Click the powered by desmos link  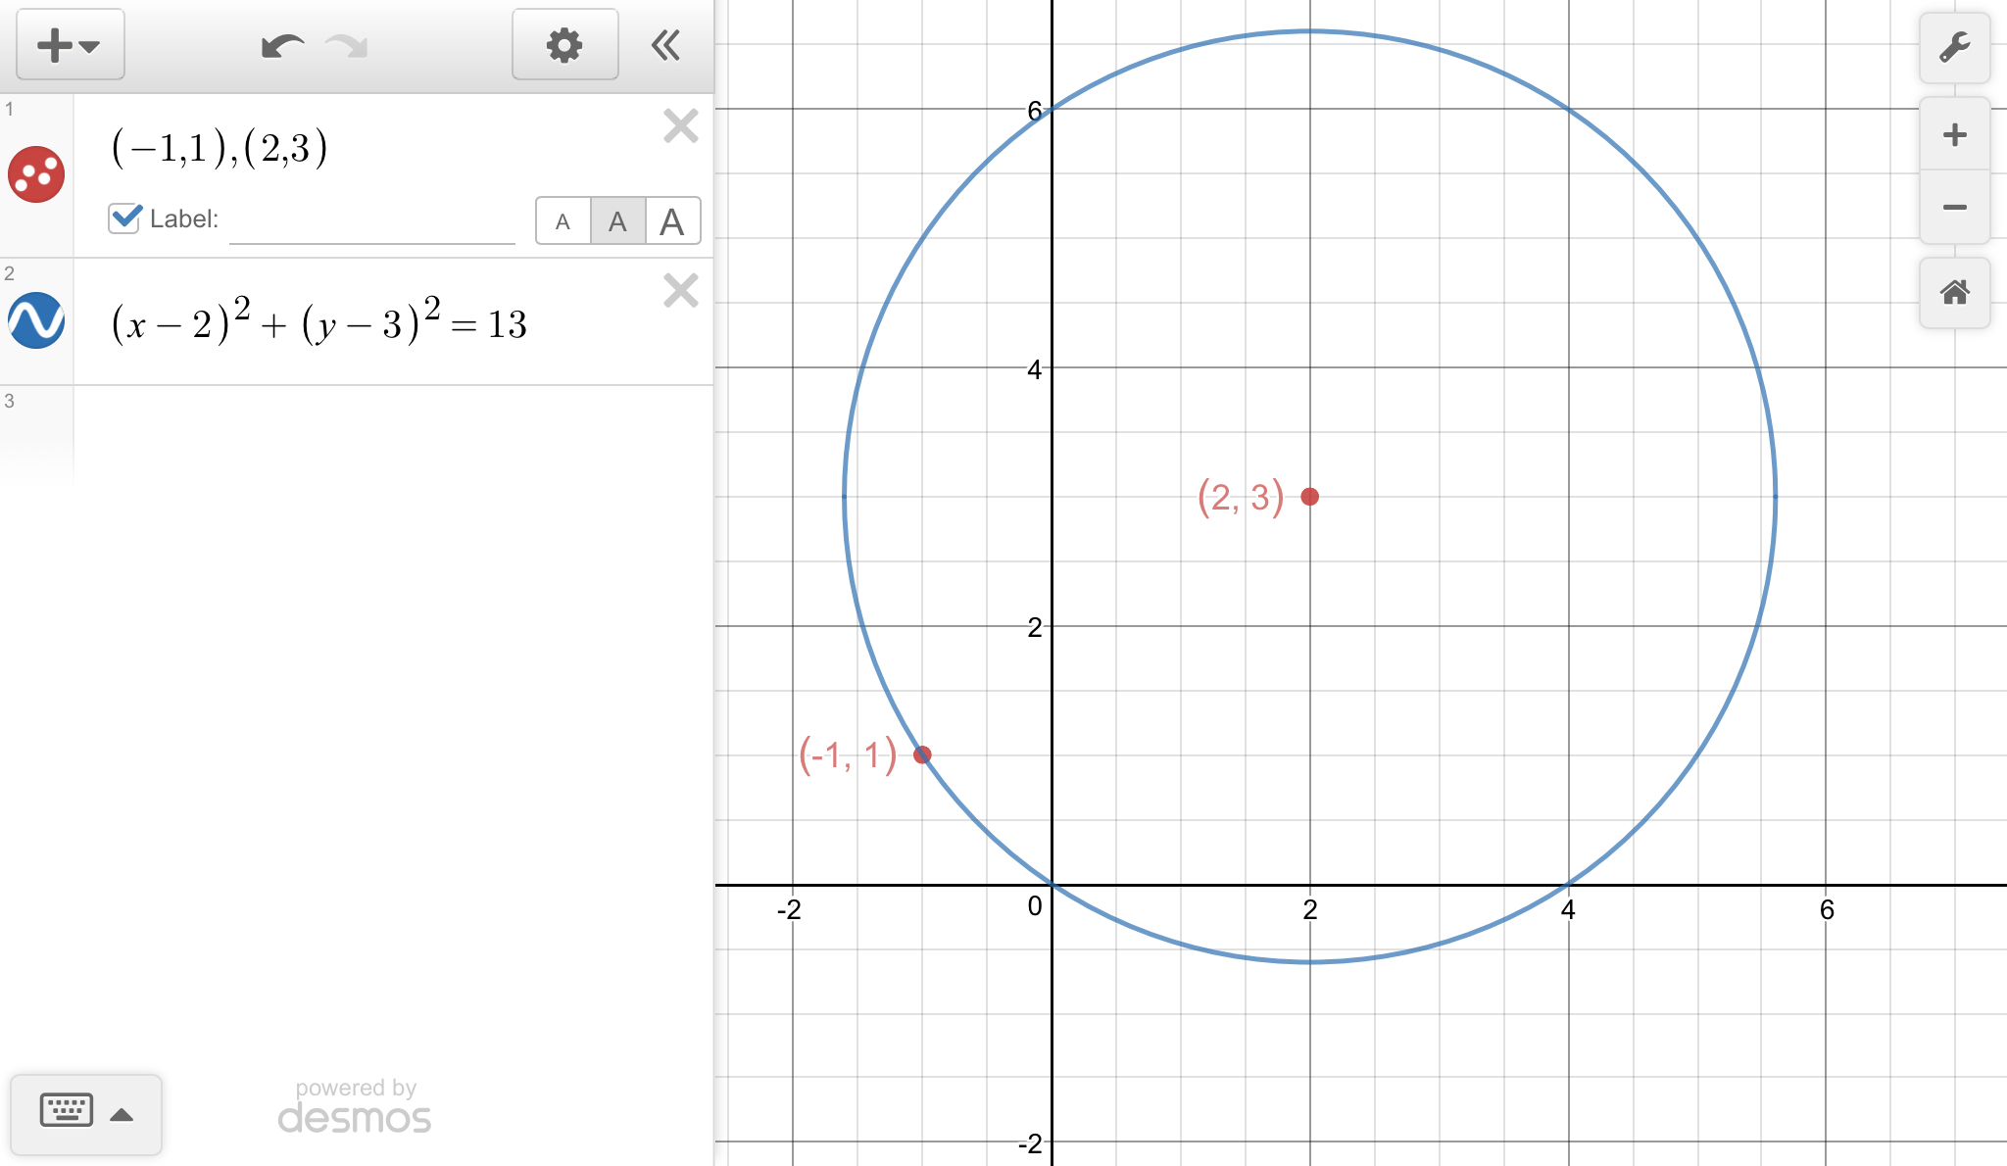tap(355, 1107)
